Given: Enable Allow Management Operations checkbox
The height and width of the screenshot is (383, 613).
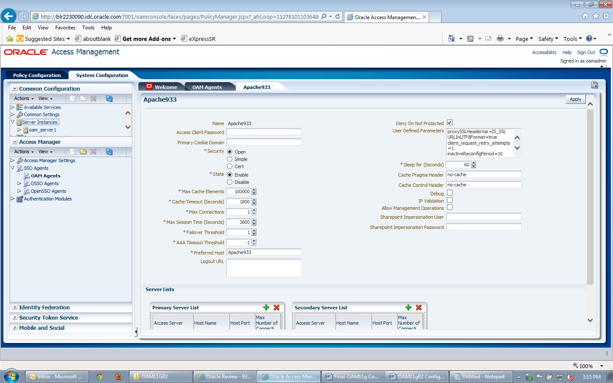Looking at the screenshot, I should point(450,207).
